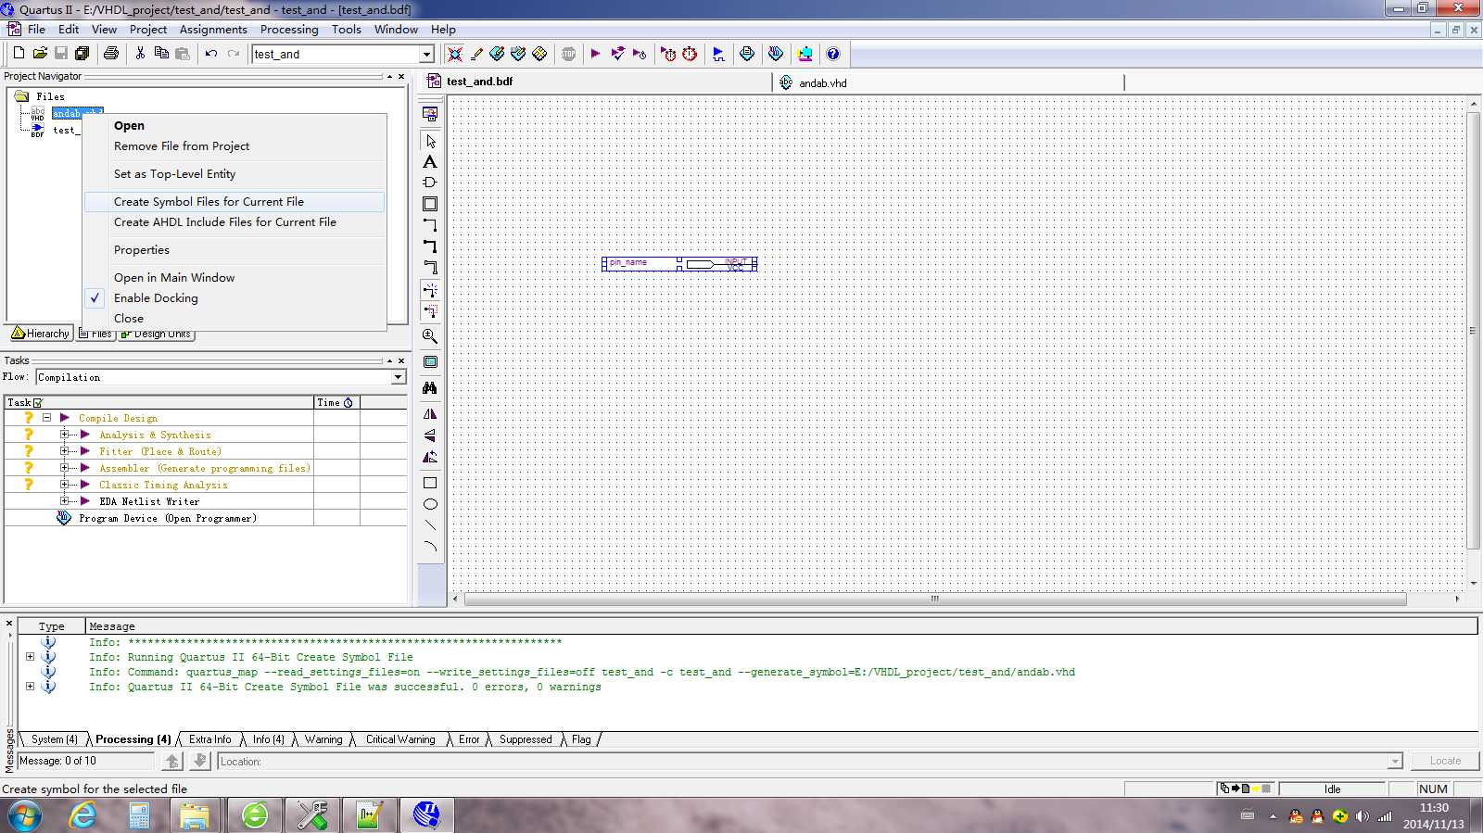Open Internet Explorer from taskbar
Viewport: 1483px width, 833px height.
(x=82, y=815)
